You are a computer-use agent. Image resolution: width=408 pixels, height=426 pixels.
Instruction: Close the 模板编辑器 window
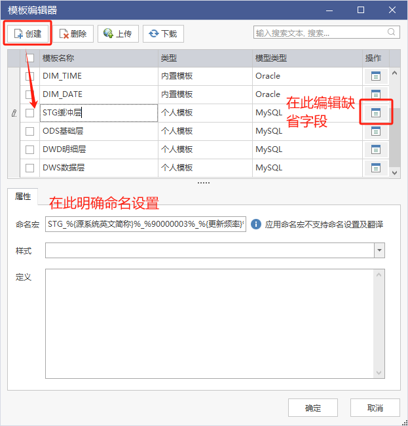click(392, 10)
